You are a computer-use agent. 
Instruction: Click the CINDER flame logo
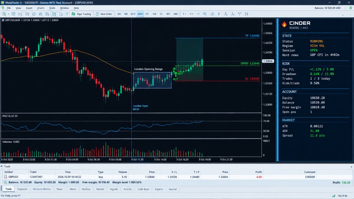click(x=284, y=24)
